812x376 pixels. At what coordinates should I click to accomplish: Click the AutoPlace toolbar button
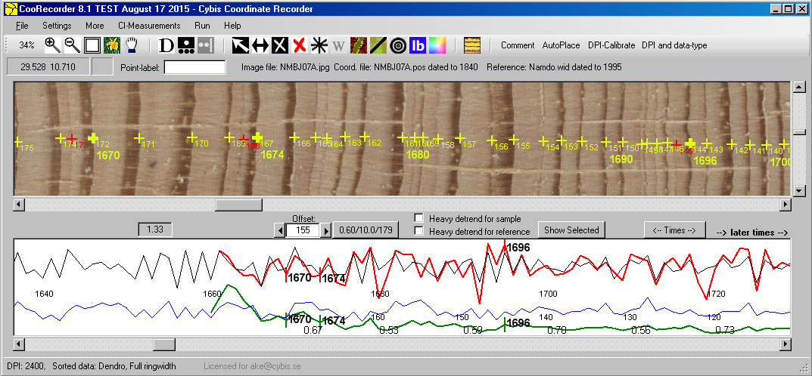[x=561, y=45]
